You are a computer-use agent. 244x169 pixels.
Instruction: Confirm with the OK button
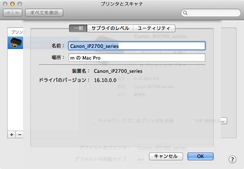tap(200, 156)
